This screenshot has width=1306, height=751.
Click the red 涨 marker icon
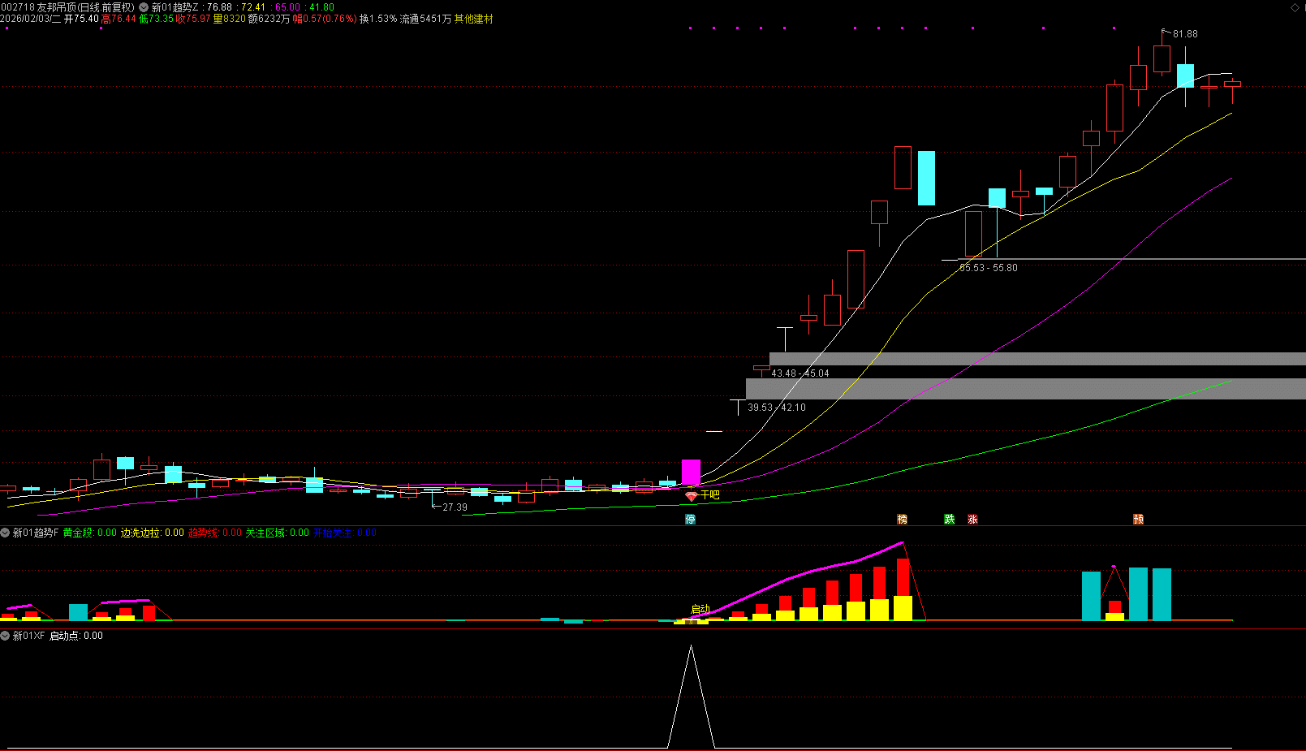click(x=972, y=520)
